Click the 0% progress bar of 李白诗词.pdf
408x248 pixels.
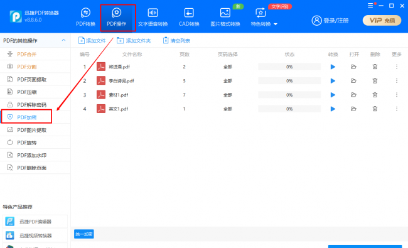click(x=289, y=81)
